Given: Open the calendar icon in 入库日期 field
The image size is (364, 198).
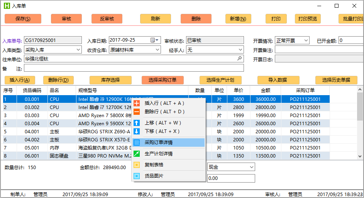Looking at the screenshot, I should pos(152,40).
